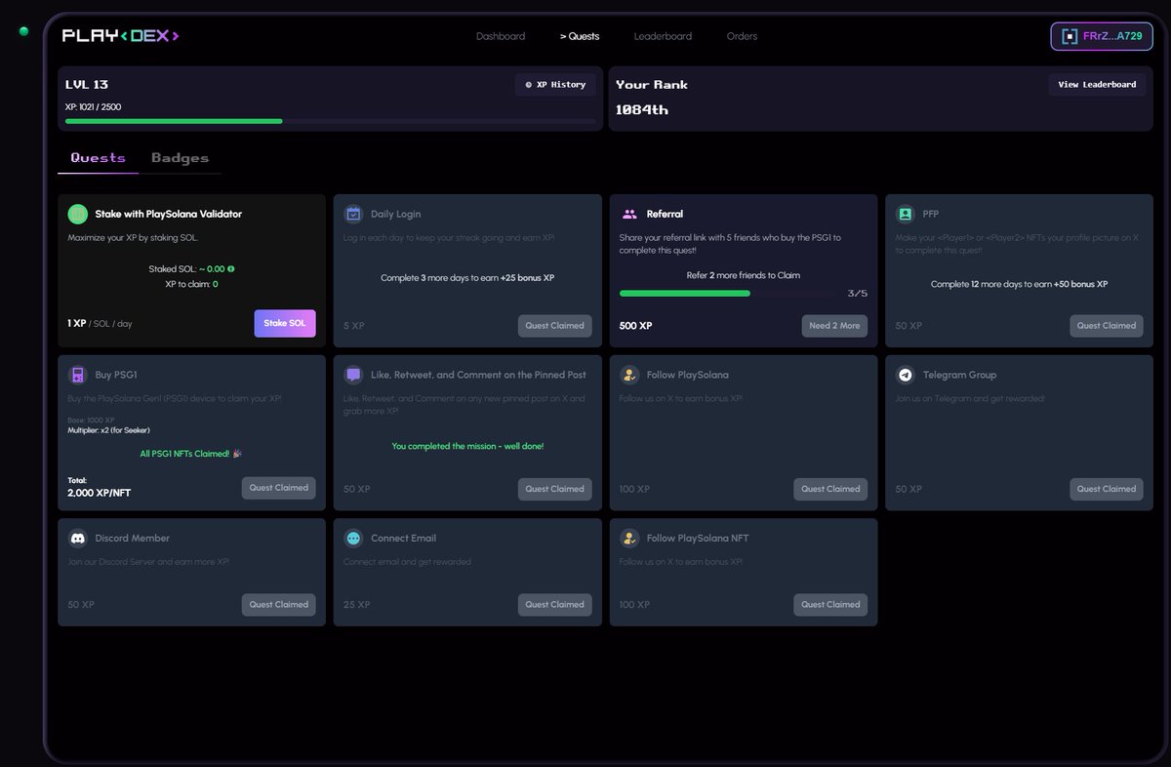
Task: Click the Connect Email icon
Action: pos(353,538)
